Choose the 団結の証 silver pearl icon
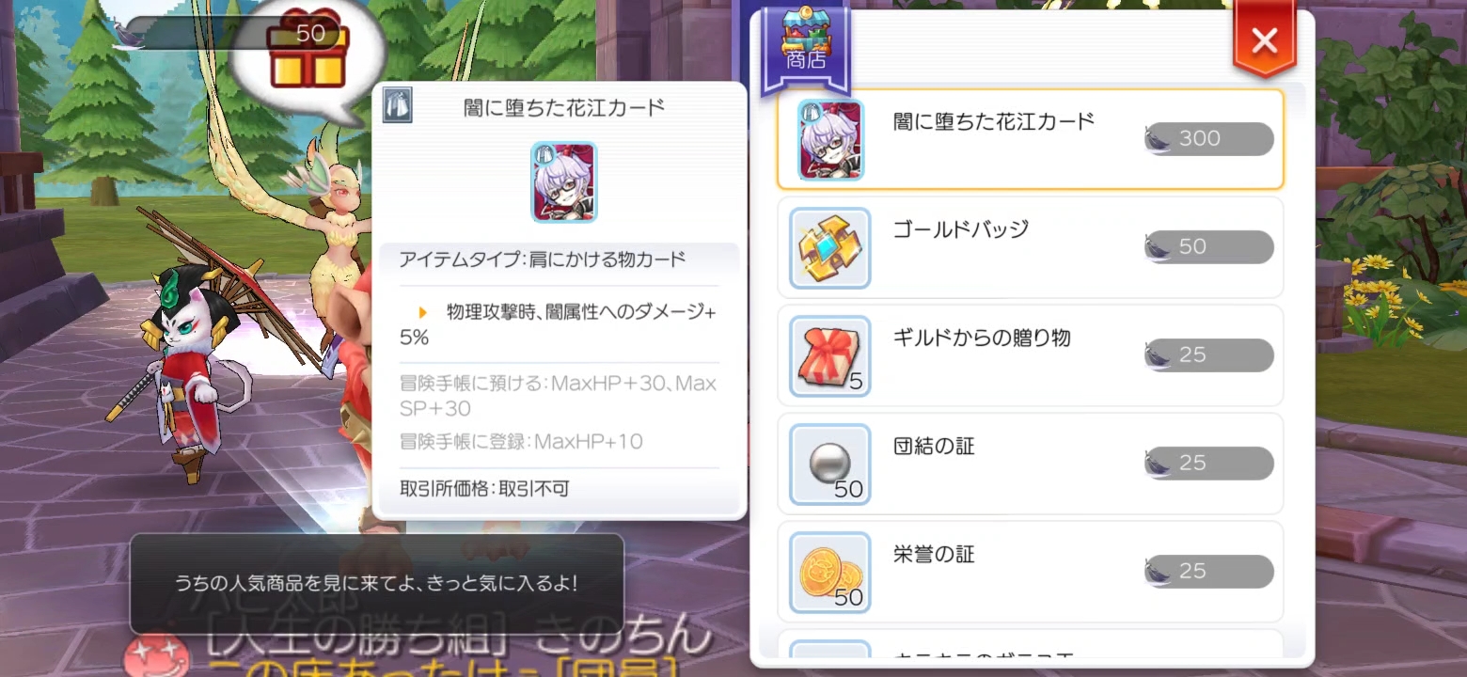 click(x=830, y=464)
